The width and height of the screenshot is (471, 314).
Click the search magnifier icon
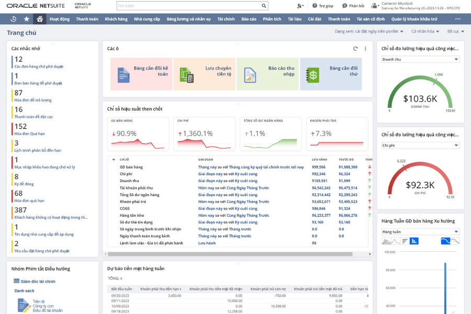click(264, 6)
